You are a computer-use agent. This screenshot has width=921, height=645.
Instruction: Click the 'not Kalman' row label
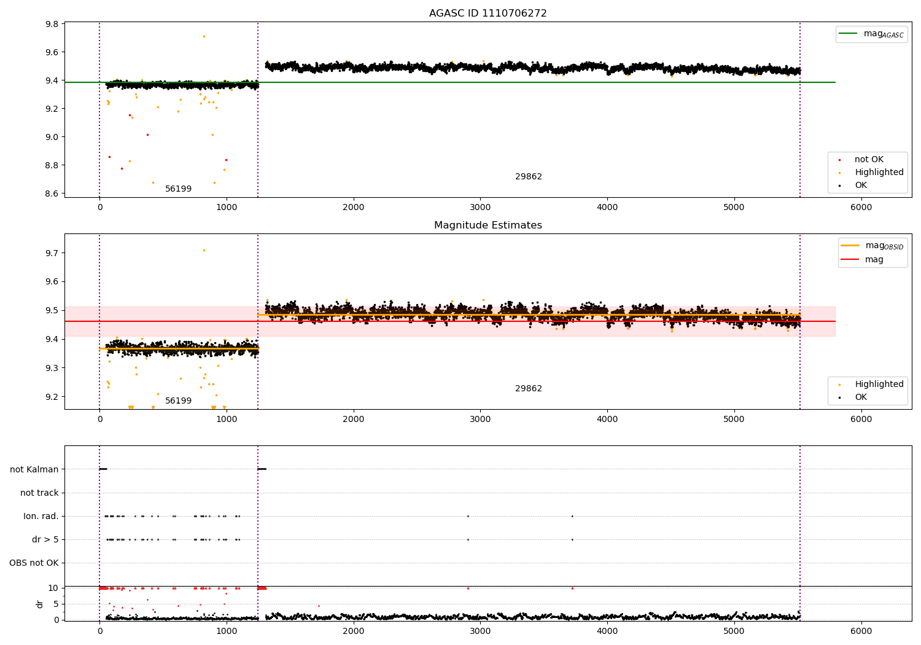tap(34, 469)
